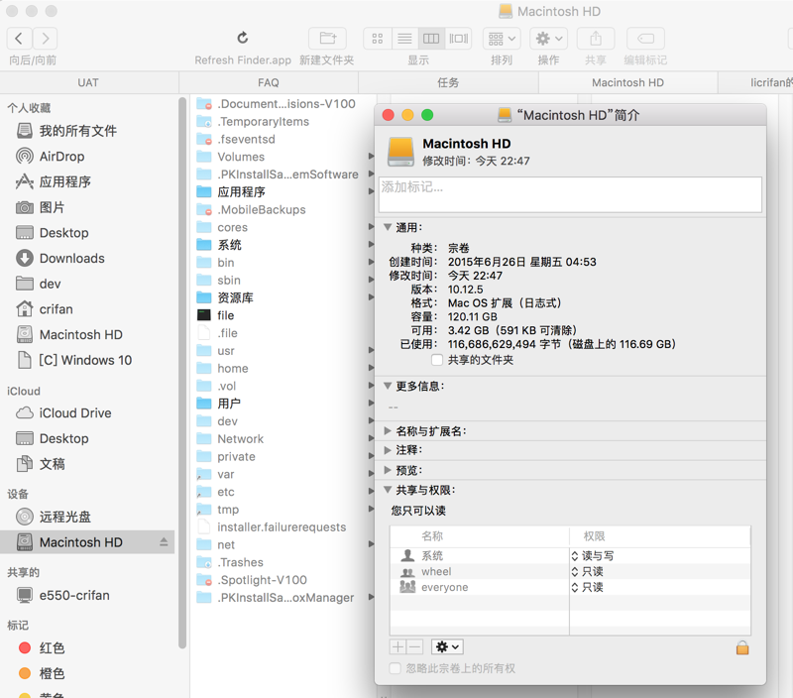
Task: Select the .Spotlight-V100 folder
Action: click(x=252, y=580)
